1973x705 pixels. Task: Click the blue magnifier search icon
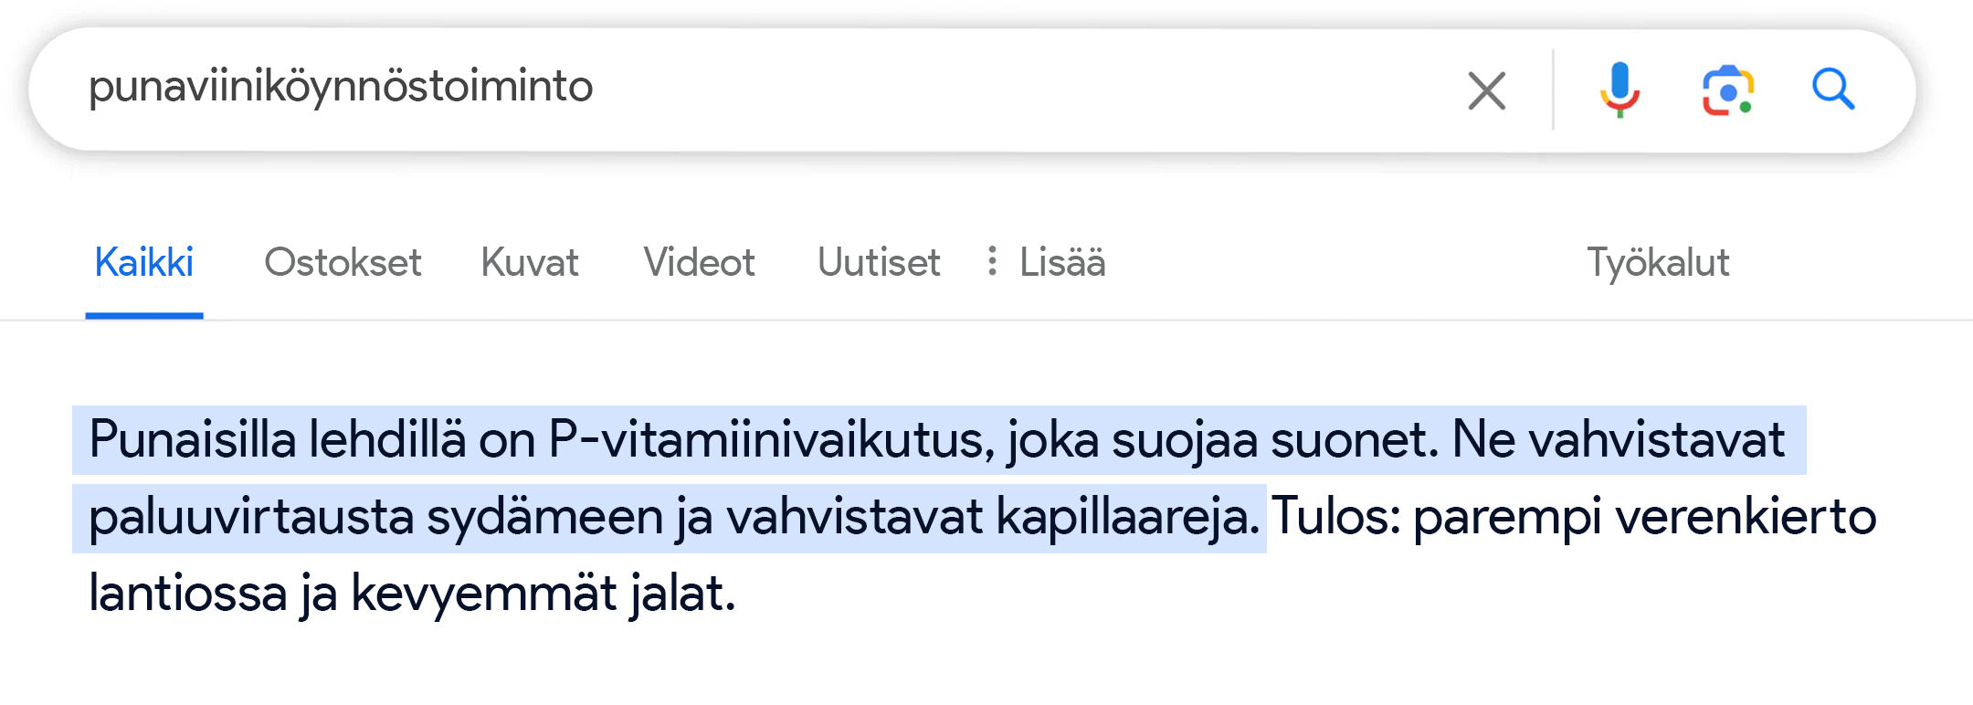coord(1832,89)
